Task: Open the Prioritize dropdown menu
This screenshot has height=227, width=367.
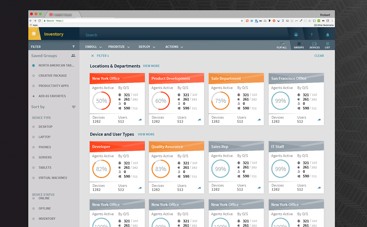Action: point(119,47)
